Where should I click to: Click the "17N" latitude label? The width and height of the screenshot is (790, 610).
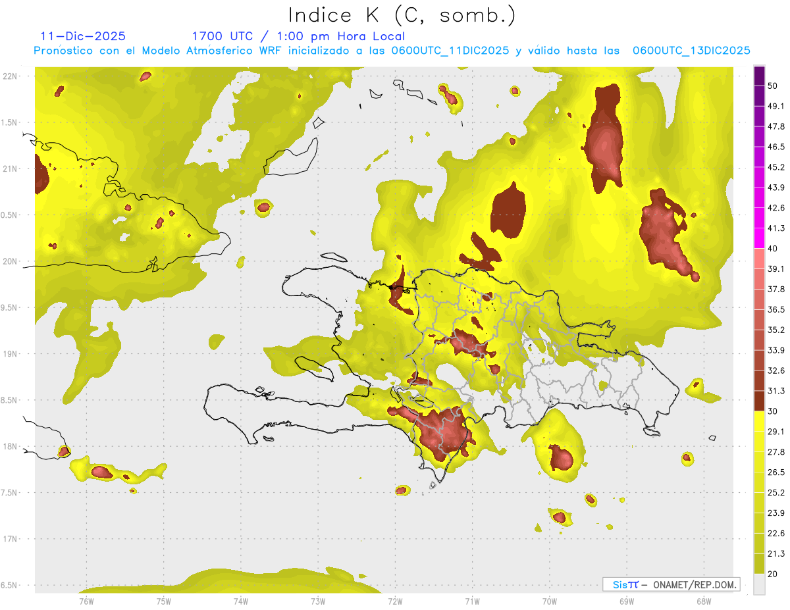(x=10, y=539)
